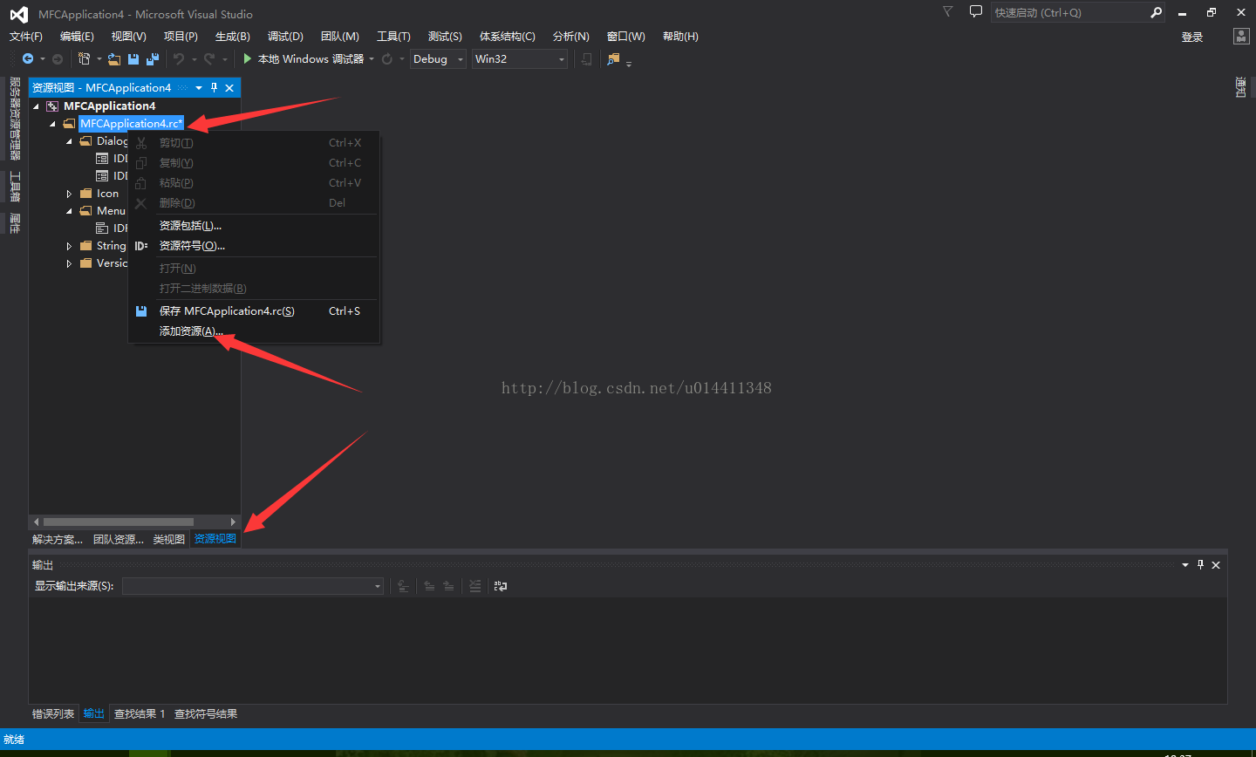The width and height of the screenshot is (1256, 757).
Task: Switch to the 类视图 tab
Action: (x=169, y=539)
